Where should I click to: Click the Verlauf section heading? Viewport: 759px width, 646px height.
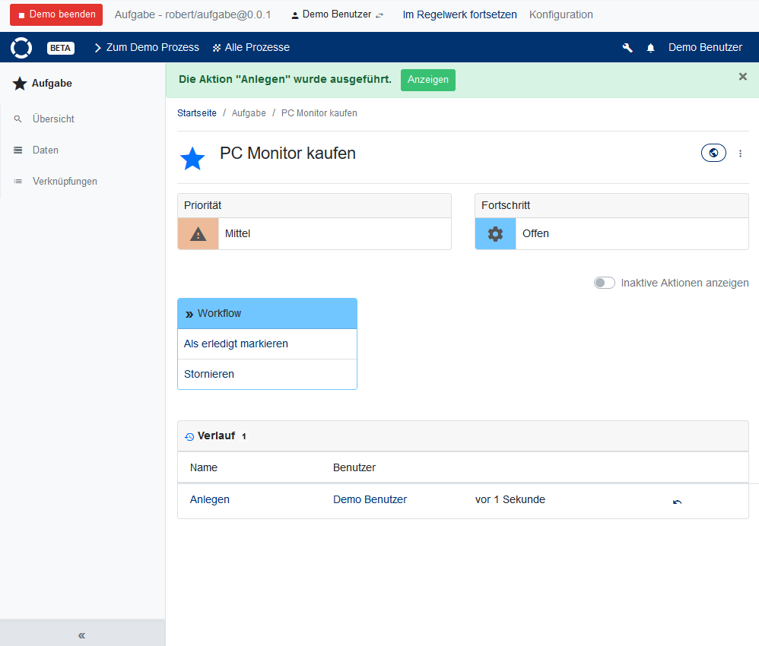click(217, 436)
